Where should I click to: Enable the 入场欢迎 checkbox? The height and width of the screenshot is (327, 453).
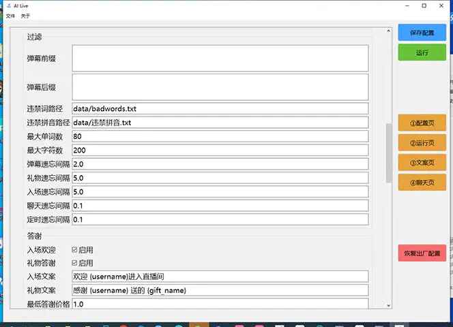75,250
